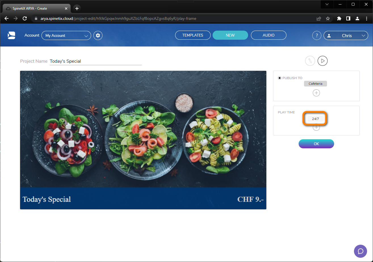Toggle the 24/7 play time option

click(x=315, y=119)
